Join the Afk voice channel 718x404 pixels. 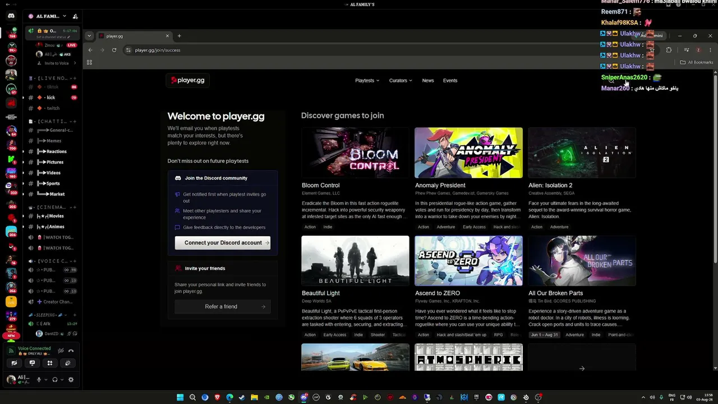click(53, 324)
